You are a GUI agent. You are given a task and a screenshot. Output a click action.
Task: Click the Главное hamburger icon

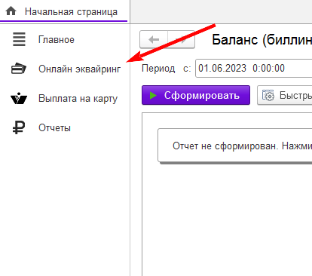tap(19, 39)
